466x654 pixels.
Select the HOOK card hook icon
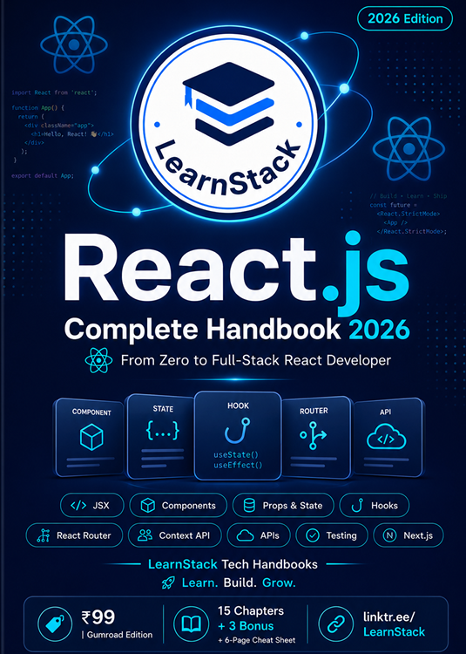[238, 431]
